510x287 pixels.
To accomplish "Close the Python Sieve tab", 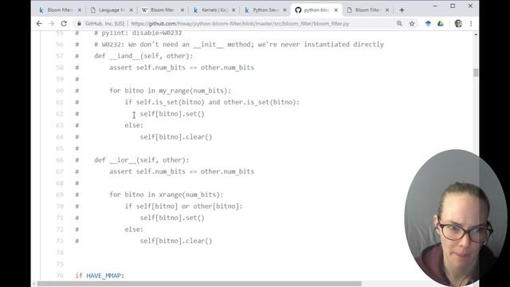I will point(284,10).
